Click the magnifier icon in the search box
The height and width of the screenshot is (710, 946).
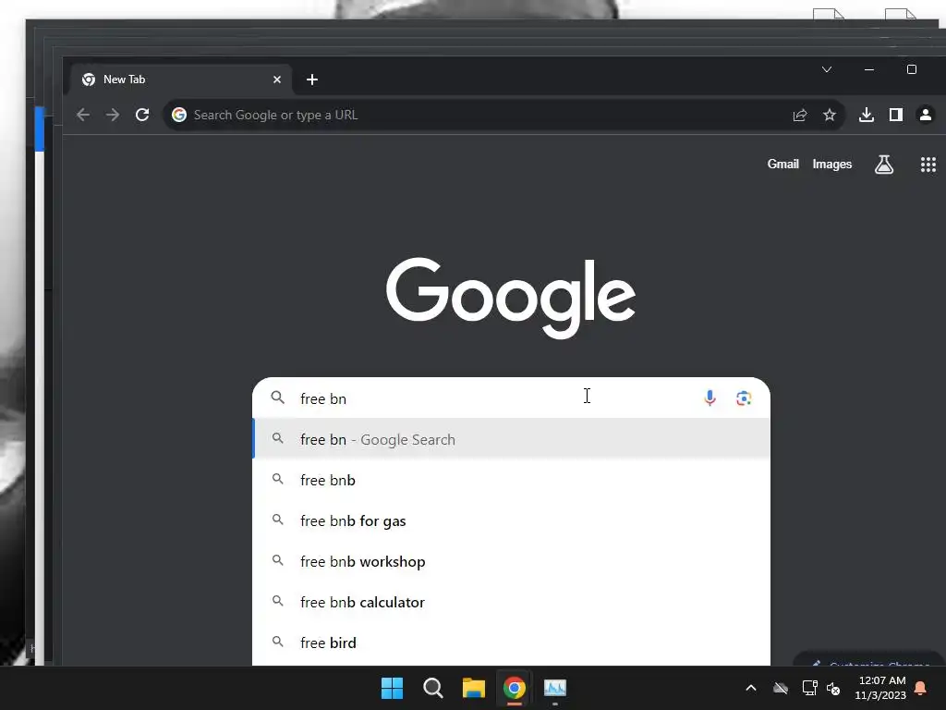(x=277, y=398)
